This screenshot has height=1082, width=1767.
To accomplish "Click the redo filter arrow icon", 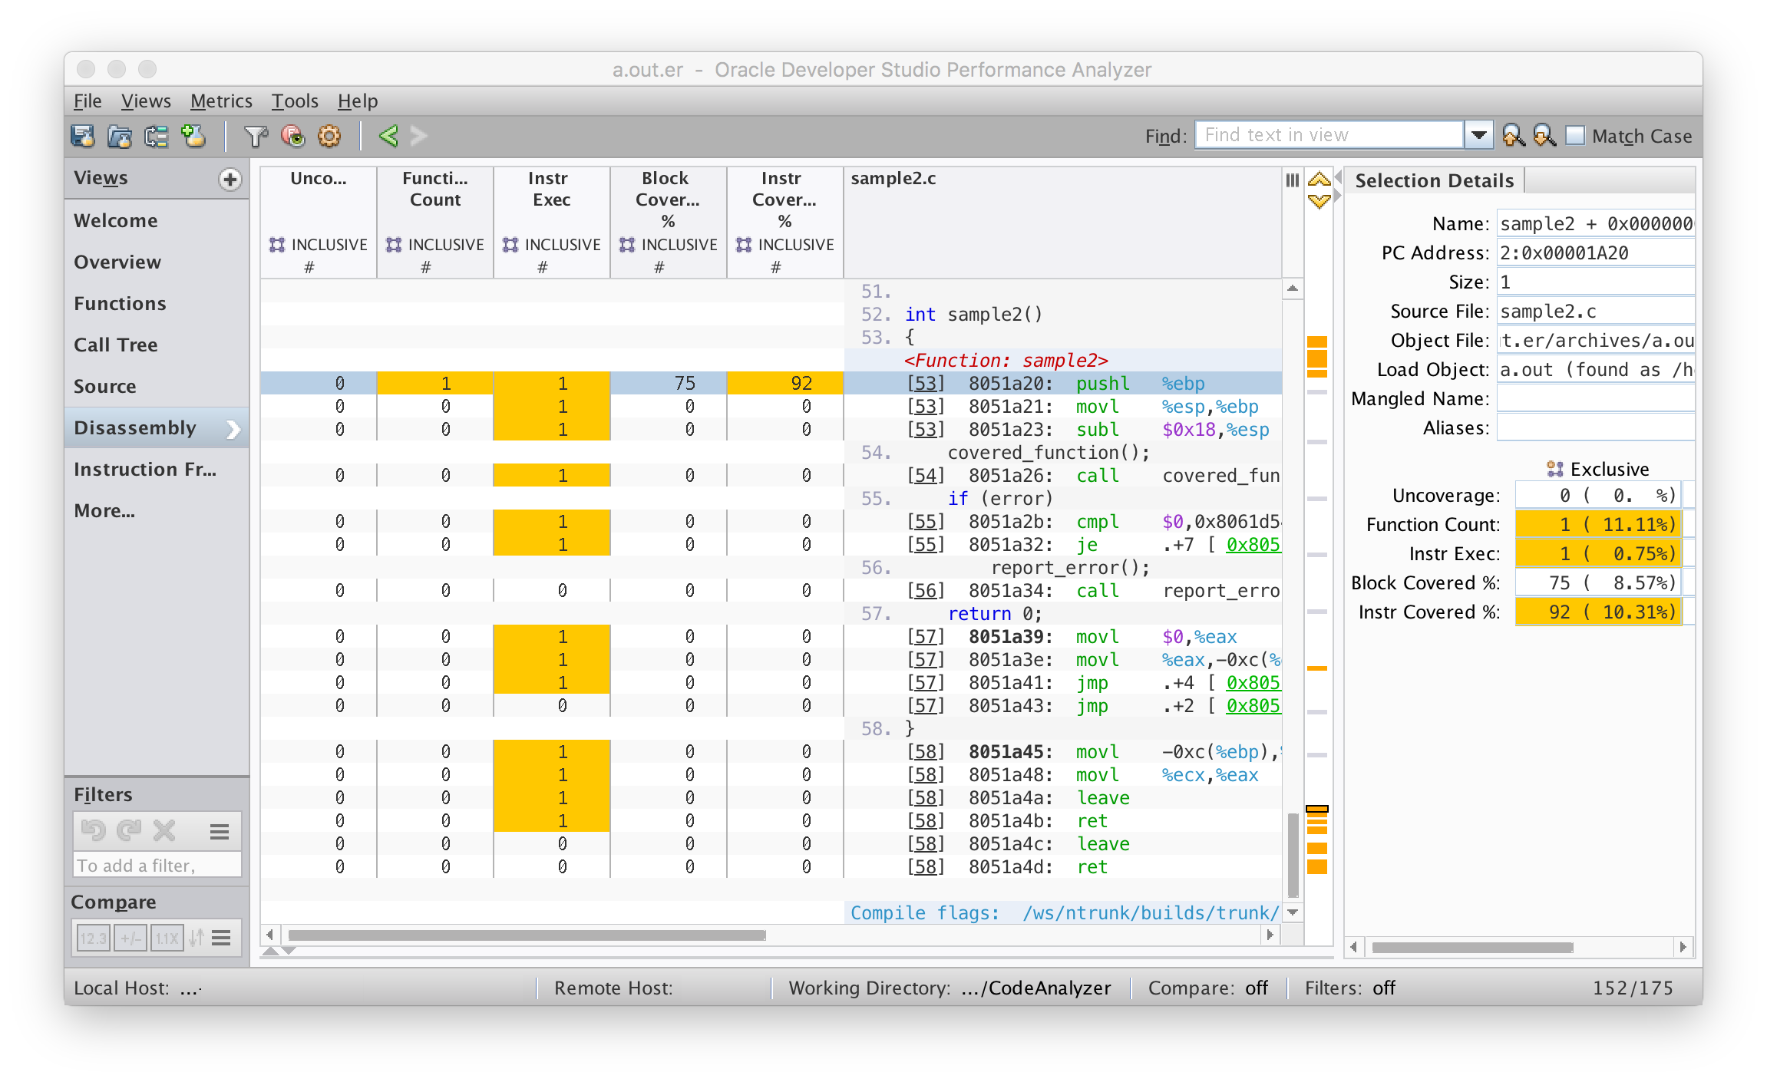I will (129, 831).
